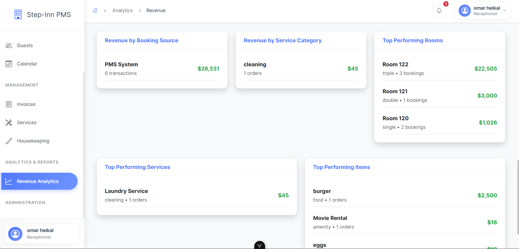Screen dimensions: 519x249
Task: Select the Revenue Analytics chart icon
Action: (9, 181)
